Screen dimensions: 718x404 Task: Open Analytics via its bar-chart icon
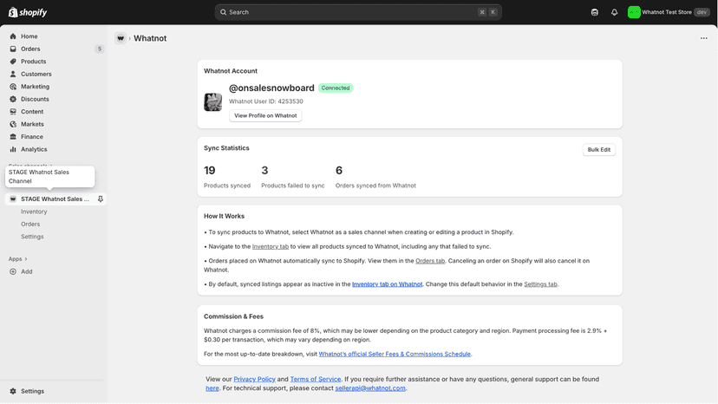pyautogui.click(x=13, y=149)
